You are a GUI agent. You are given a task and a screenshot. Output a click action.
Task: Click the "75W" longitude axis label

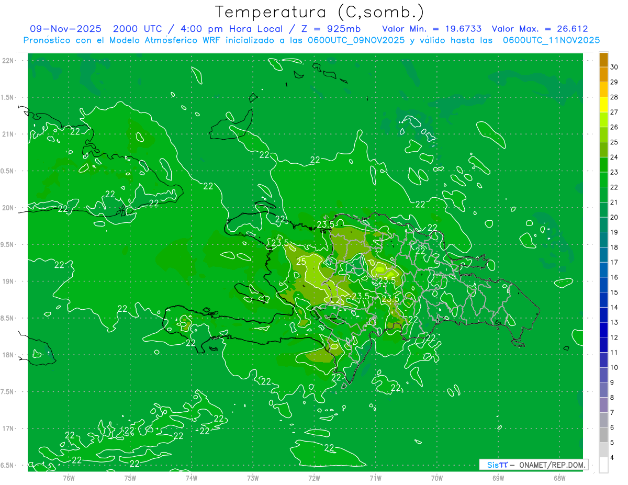(x=130, y=478)
